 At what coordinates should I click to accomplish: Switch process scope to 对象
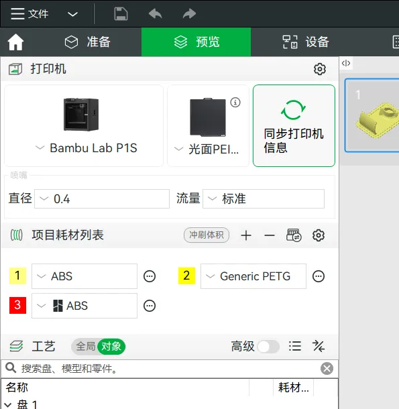pos(111,347)
